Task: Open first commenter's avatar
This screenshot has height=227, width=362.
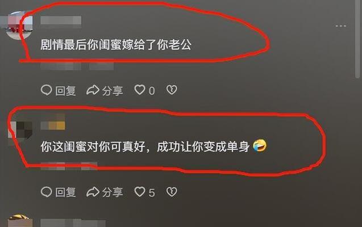Action: pos(20,26)
